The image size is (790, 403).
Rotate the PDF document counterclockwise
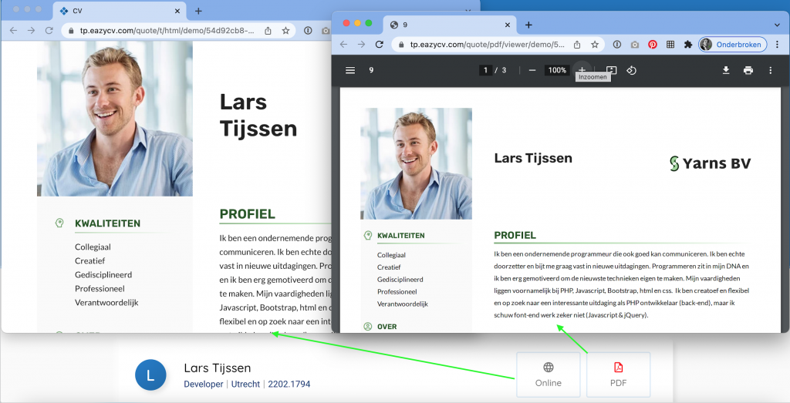(x=631, y=70)
